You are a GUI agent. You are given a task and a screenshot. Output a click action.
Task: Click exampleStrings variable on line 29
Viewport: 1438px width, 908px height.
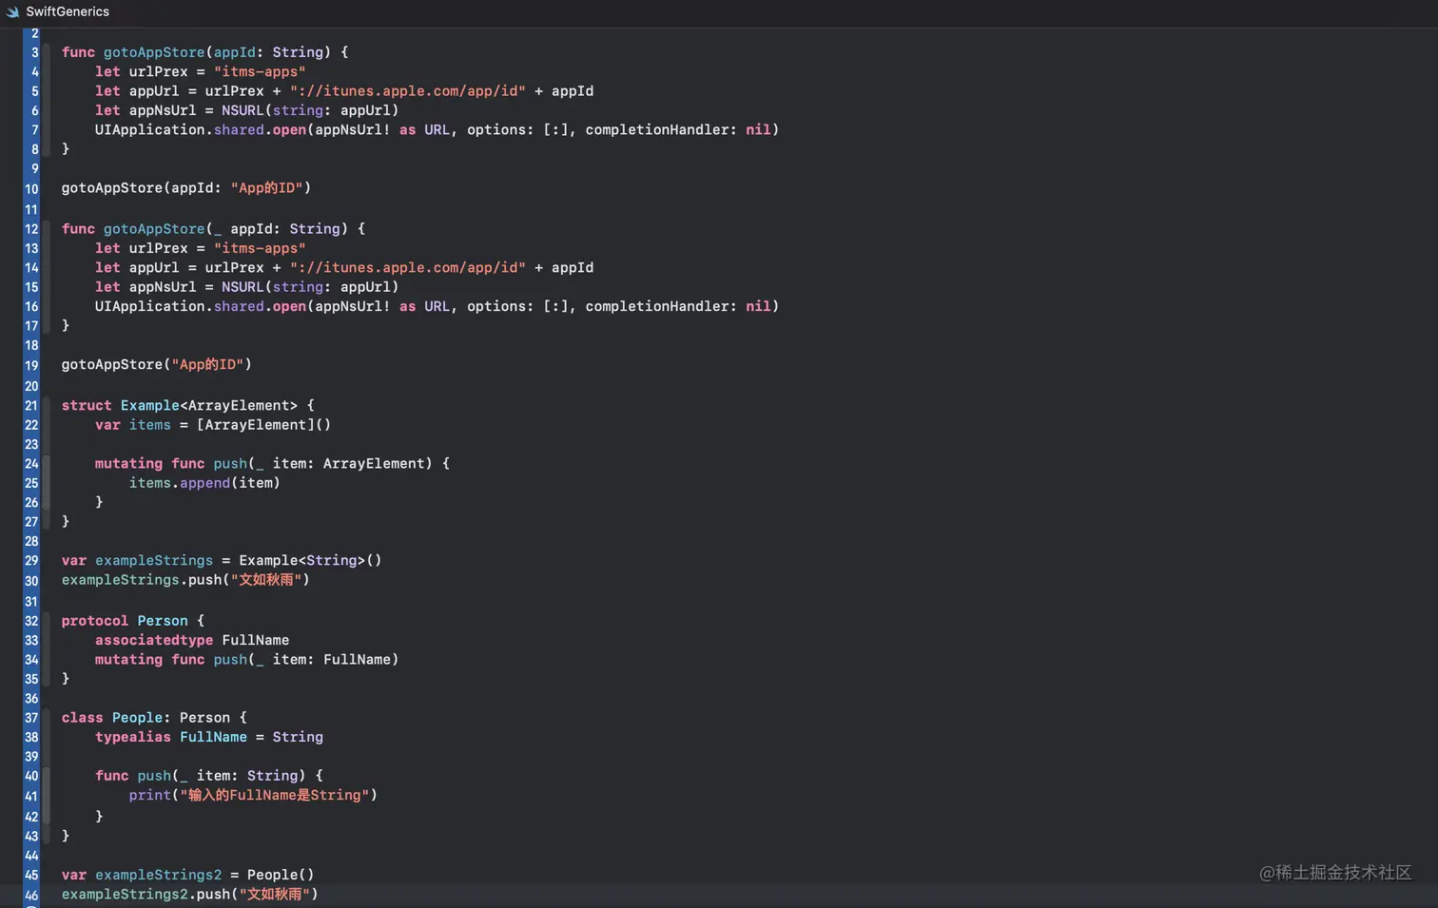click(x=154, y=561)
